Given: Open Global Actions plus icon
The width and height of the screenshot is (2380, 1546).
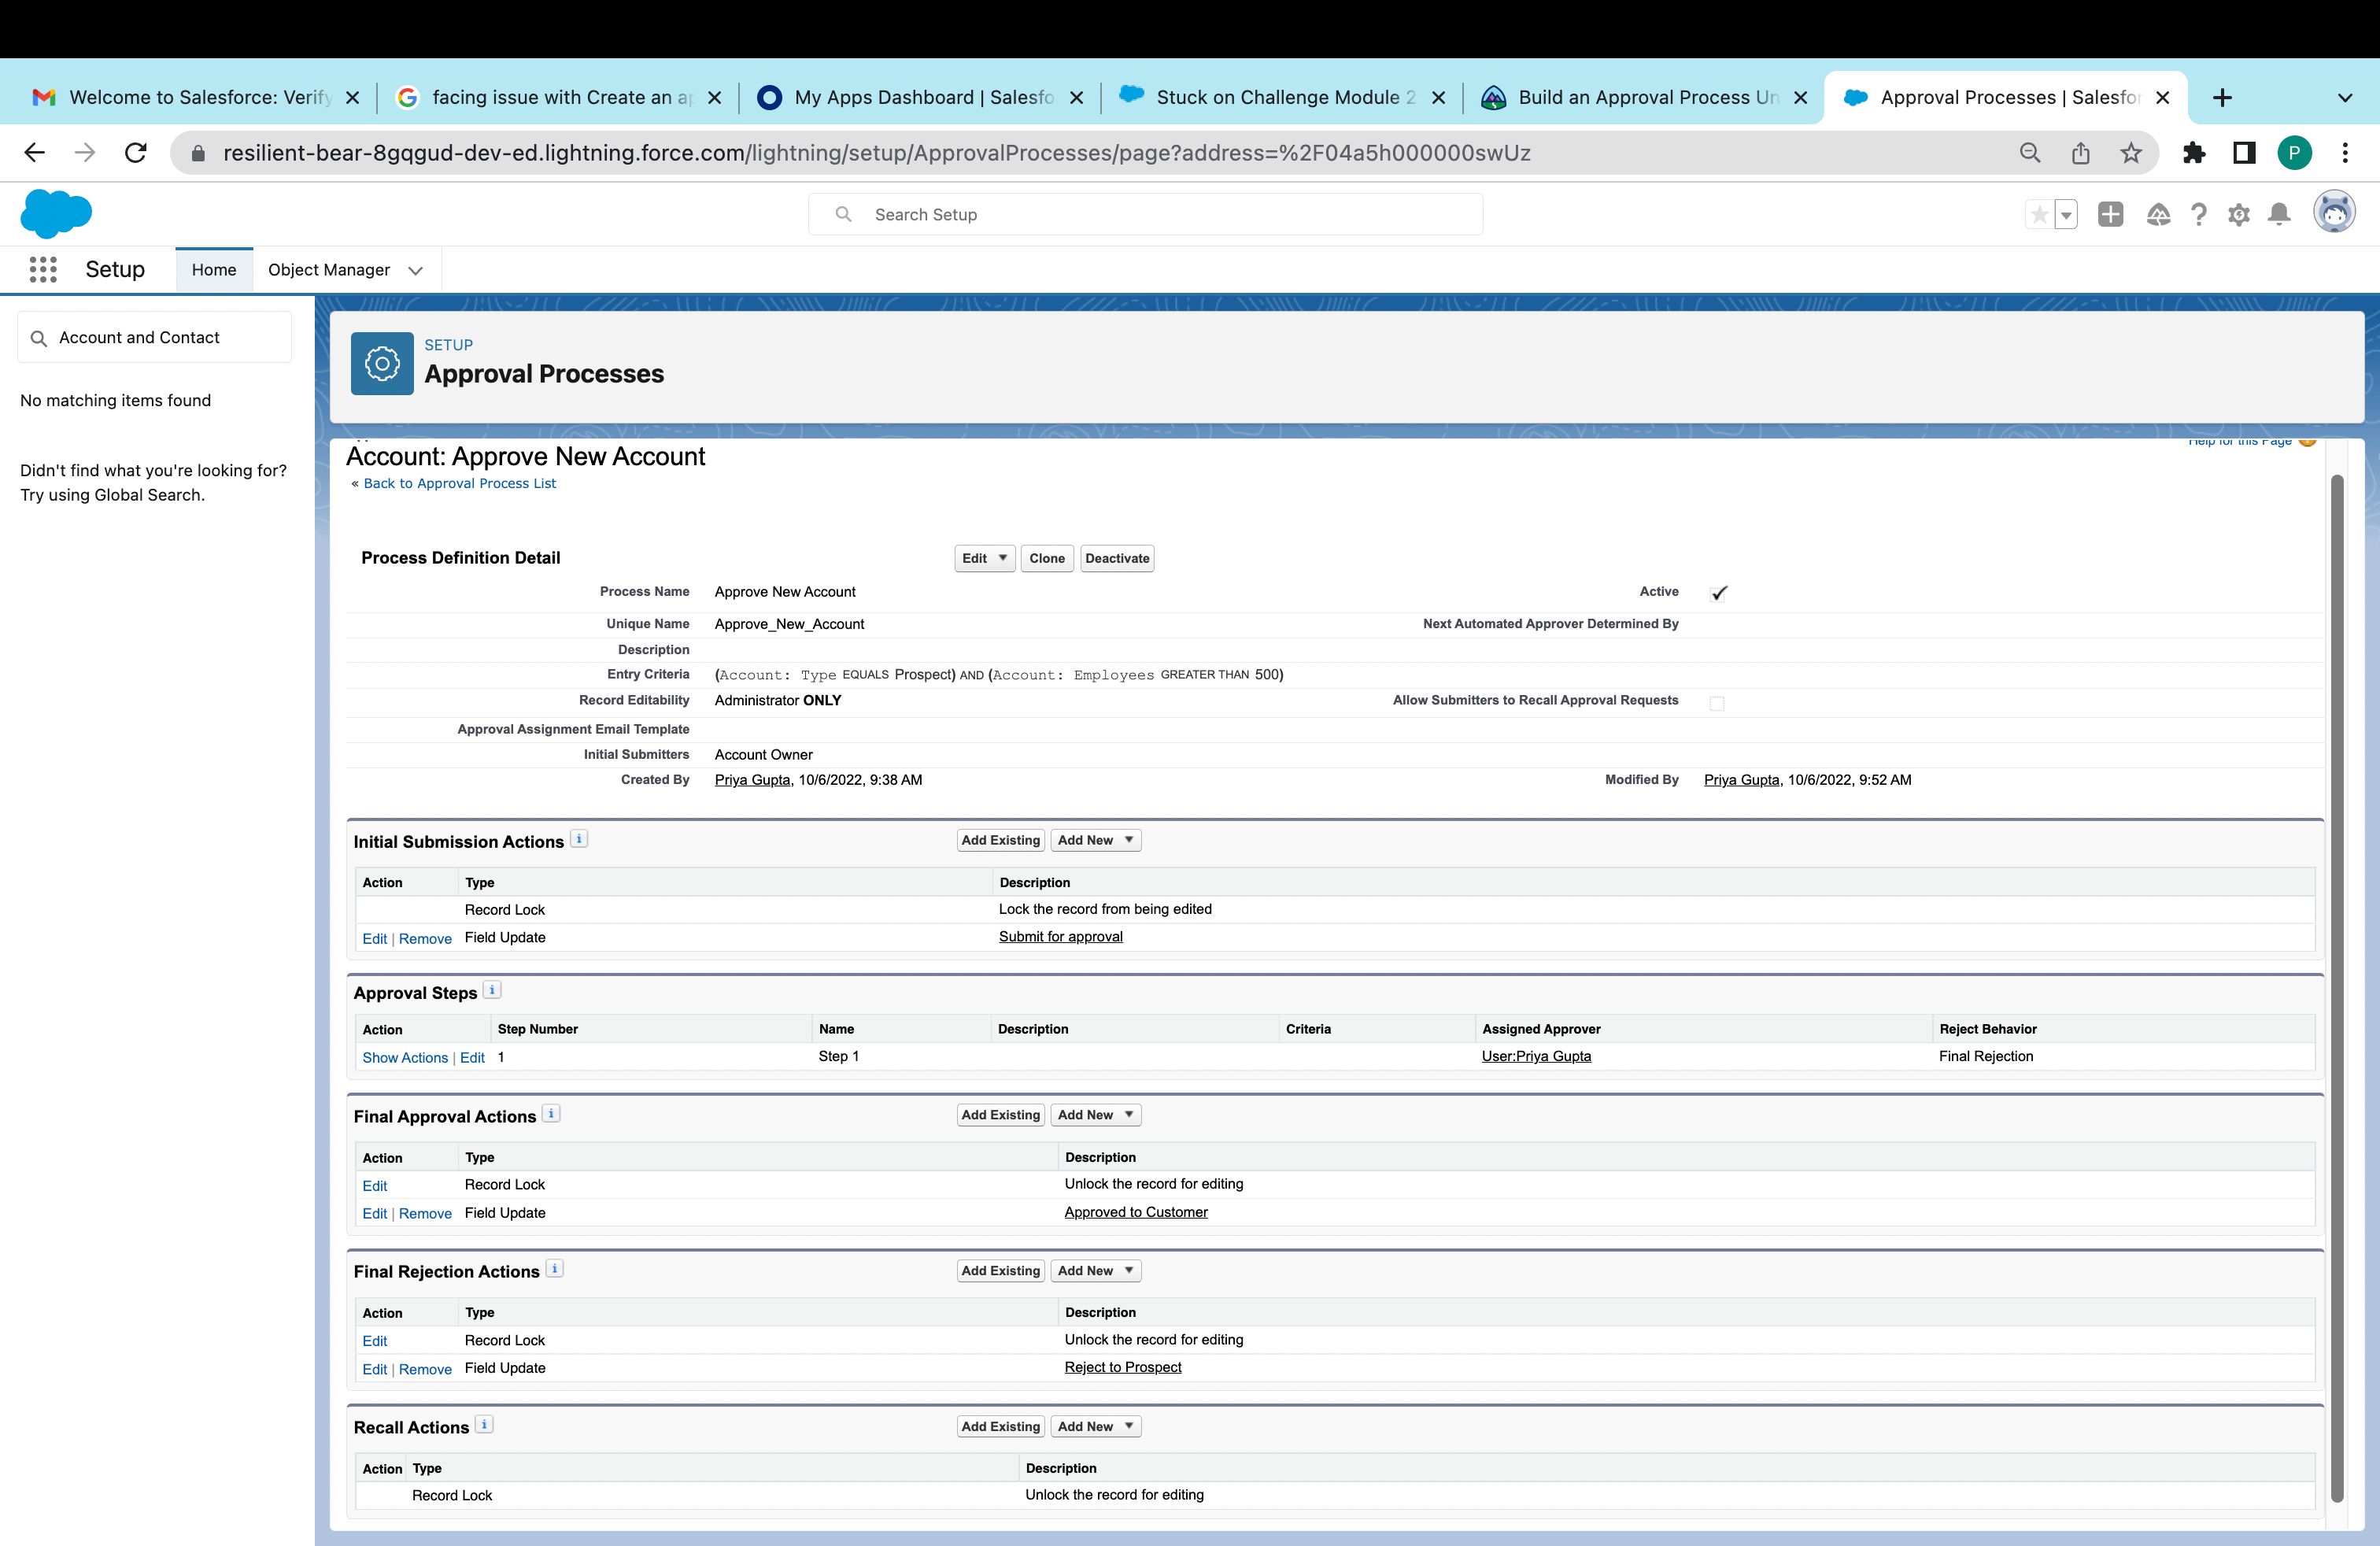Looking at the screenshot, I should point(2110,214).
